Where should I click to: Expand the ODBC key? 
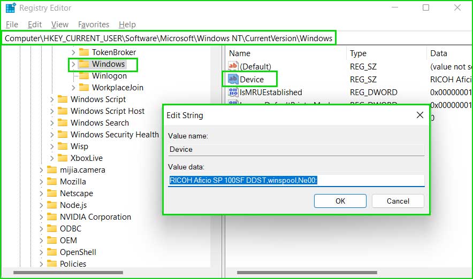(x=41, y=229)
